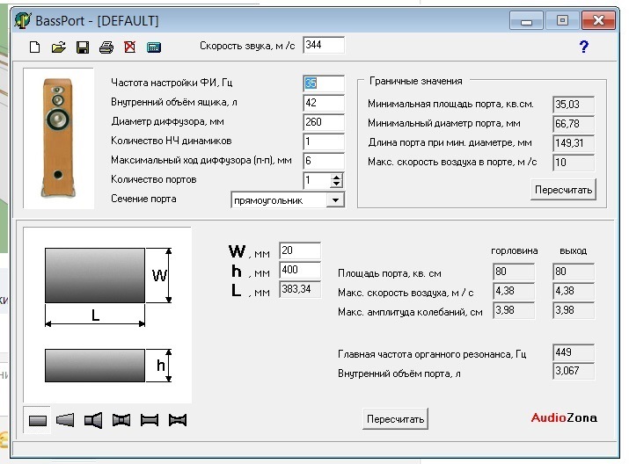
Task: Click the выход column header
Action: [x=574, y=250]
